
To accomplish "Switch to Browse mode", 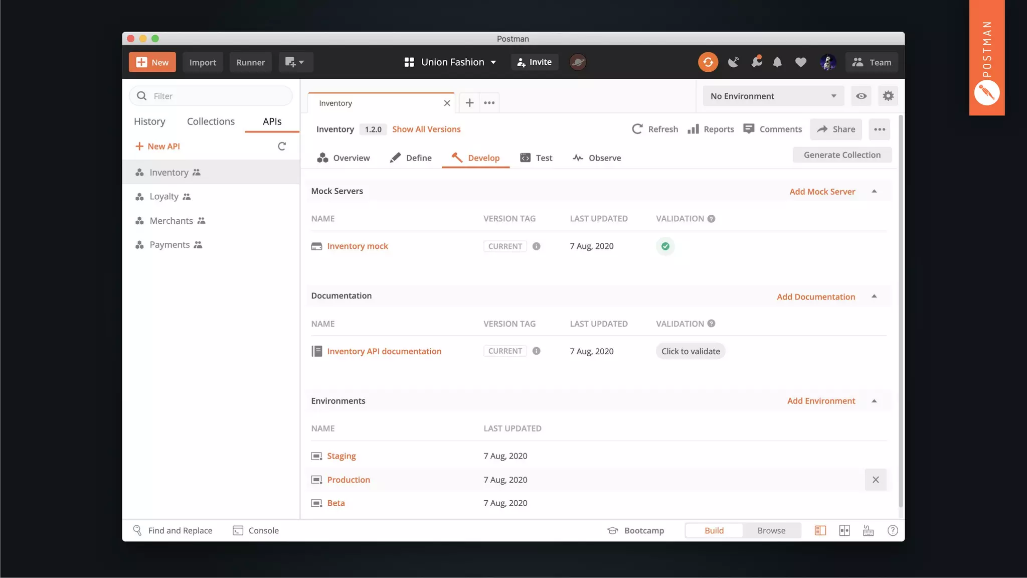I will pyautogui.click(x=771, y=531).
